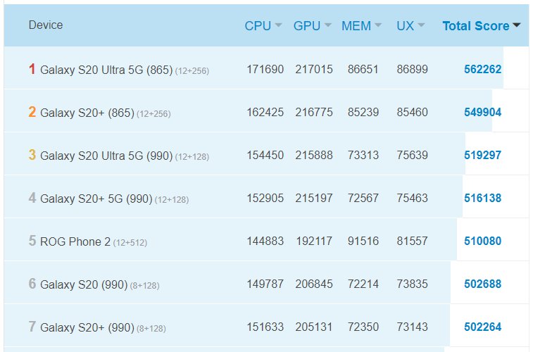The width and height of the screenshot is (533, 352).
Task: Sort by the GPU column arrow
Action: click(327, 25)
